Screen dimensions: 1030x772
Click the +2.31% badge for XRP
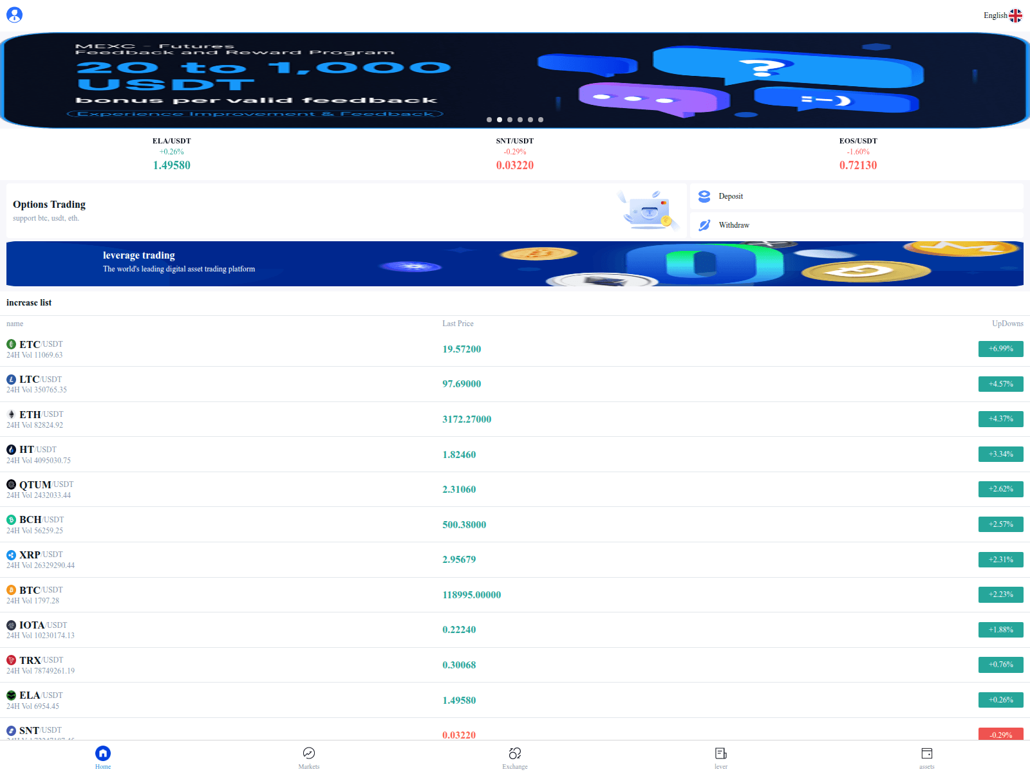tap(1001, 560)
